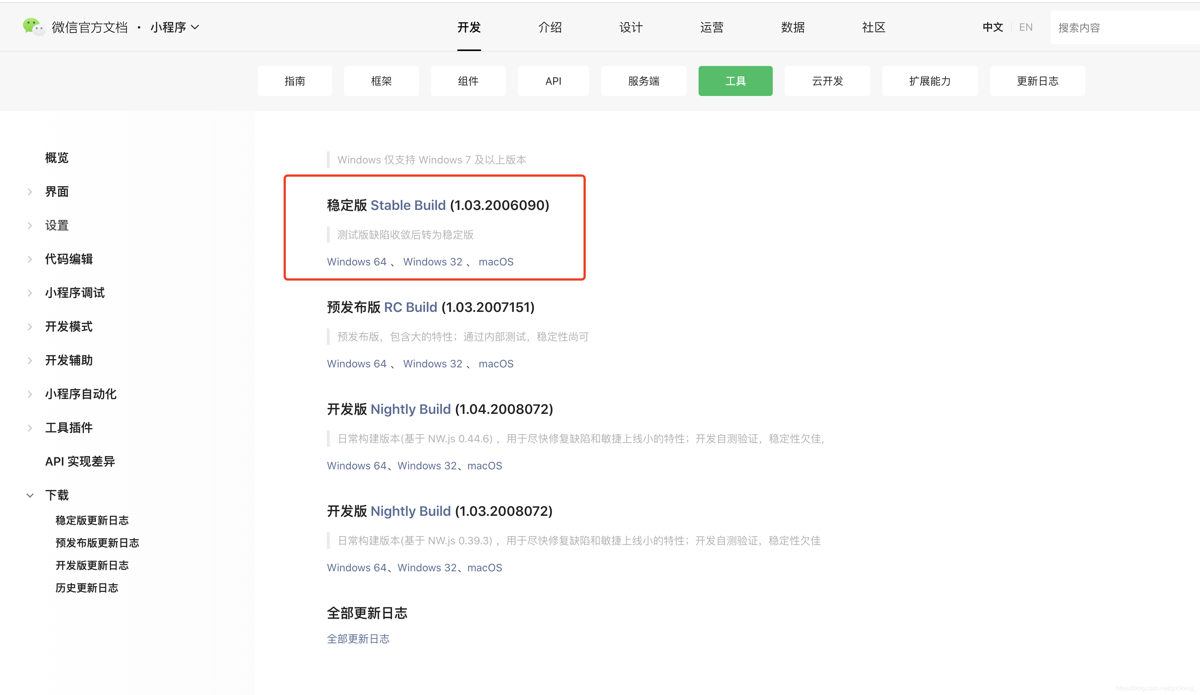Viewport: 1200px width, 695px height.
Task: Open 代码编辑 sidebar item
Action: (x=69, y=259)
